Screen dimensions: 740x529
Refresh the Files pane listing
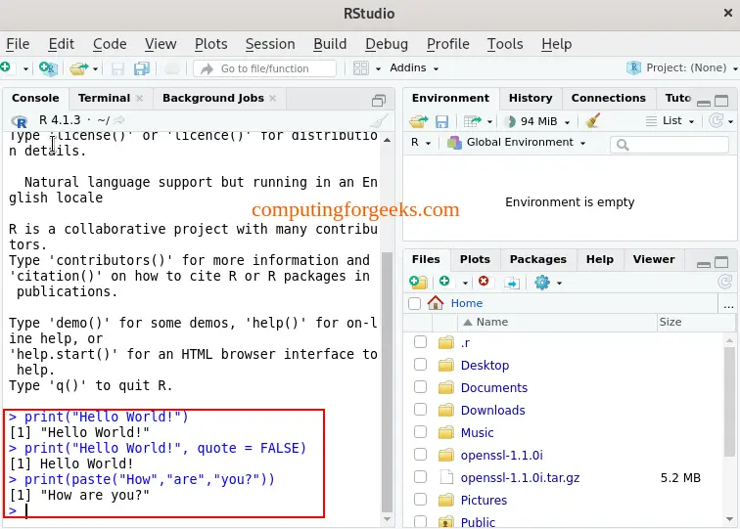pyautogui.click(x=724, y=282)
